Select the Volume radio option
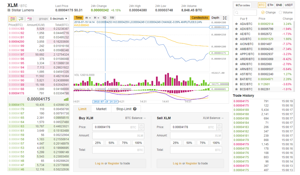Viewport: 300px width, 175px height. point(280,12)
